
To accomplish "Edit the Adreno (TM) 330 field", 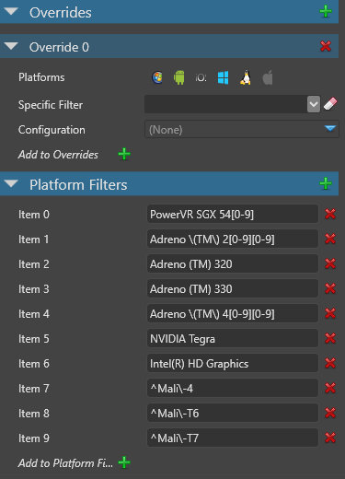I will point(233,288).
